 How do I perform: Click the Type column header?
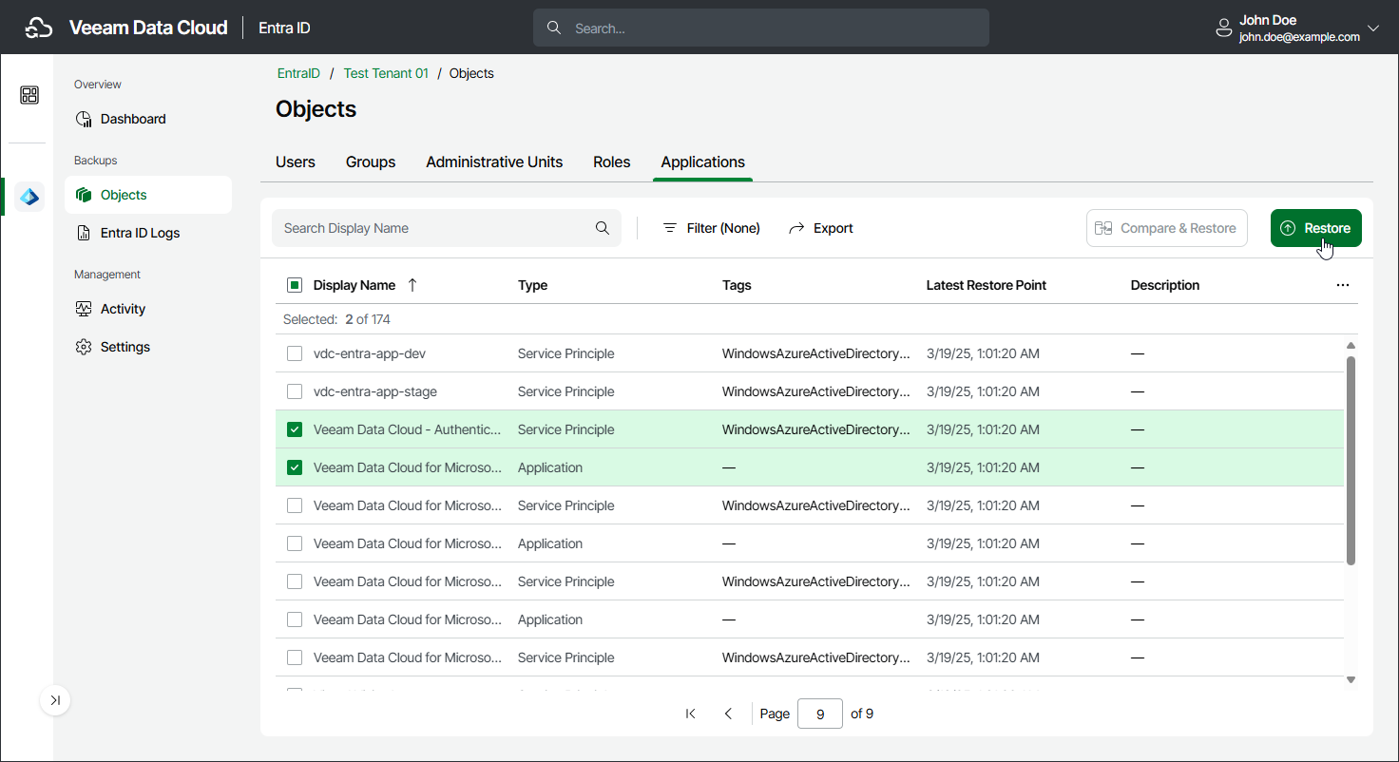click(532, 285)
